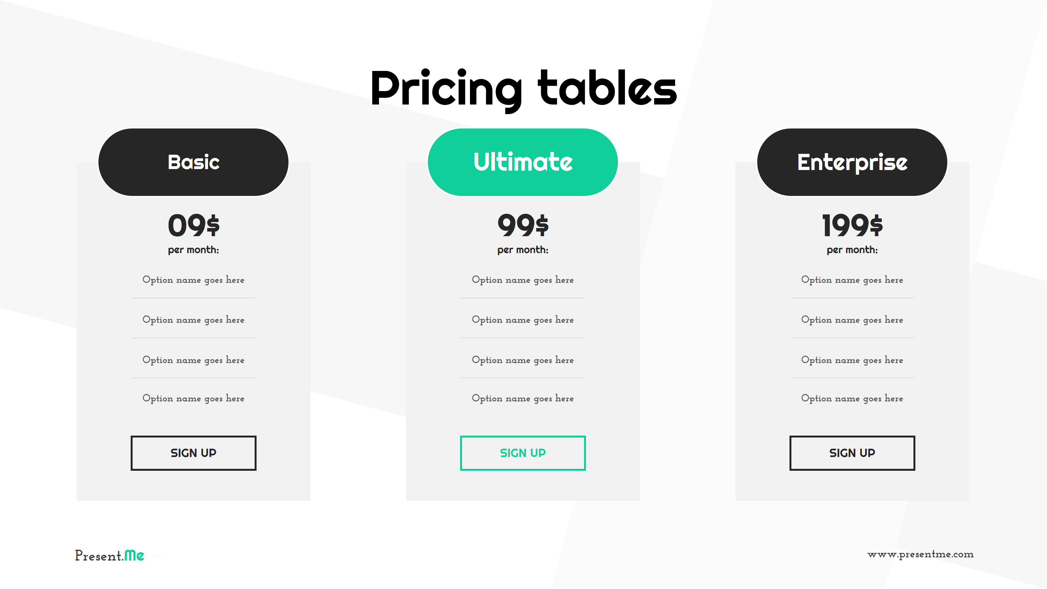Click the 199$ price in Enterprise
Viewport: 1047px width, 589px height.
click(852, 225)
